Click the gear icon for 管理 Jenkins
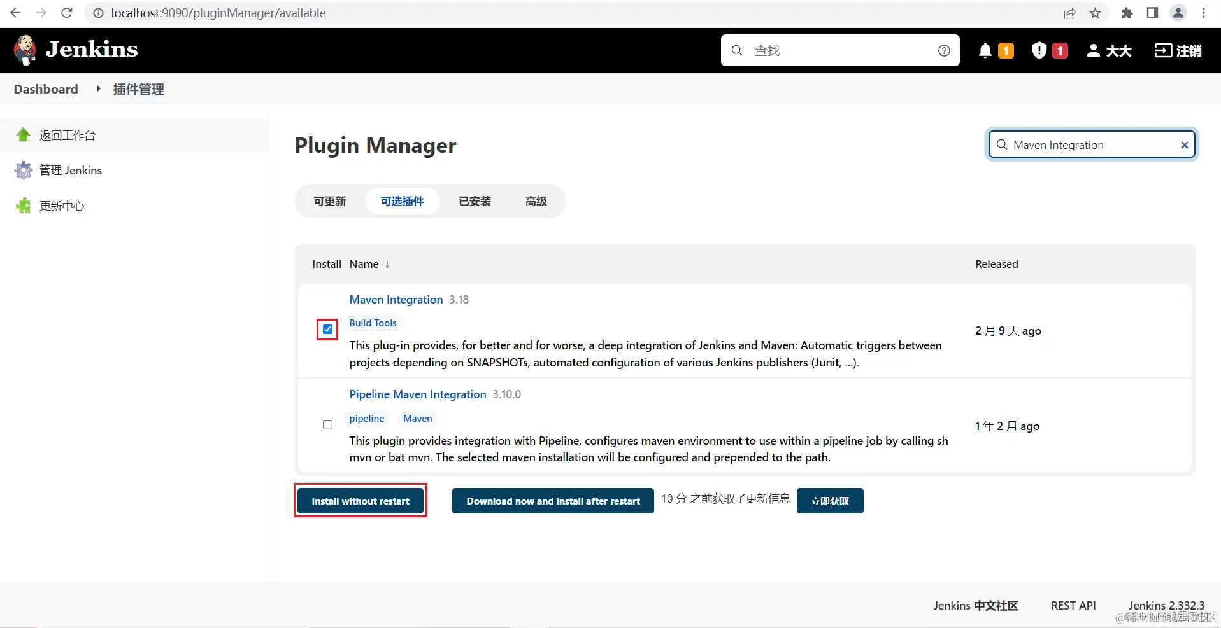 [24, 170]
